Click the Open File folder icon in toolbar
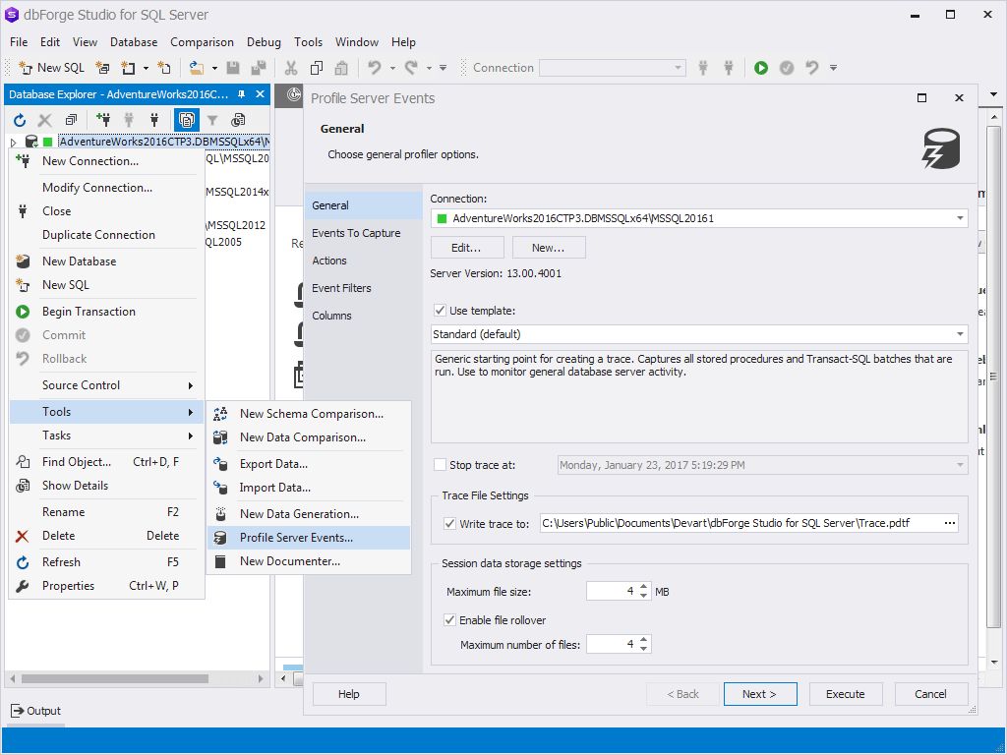Viewport: 1007px width, 755px height. pos(196,68)
